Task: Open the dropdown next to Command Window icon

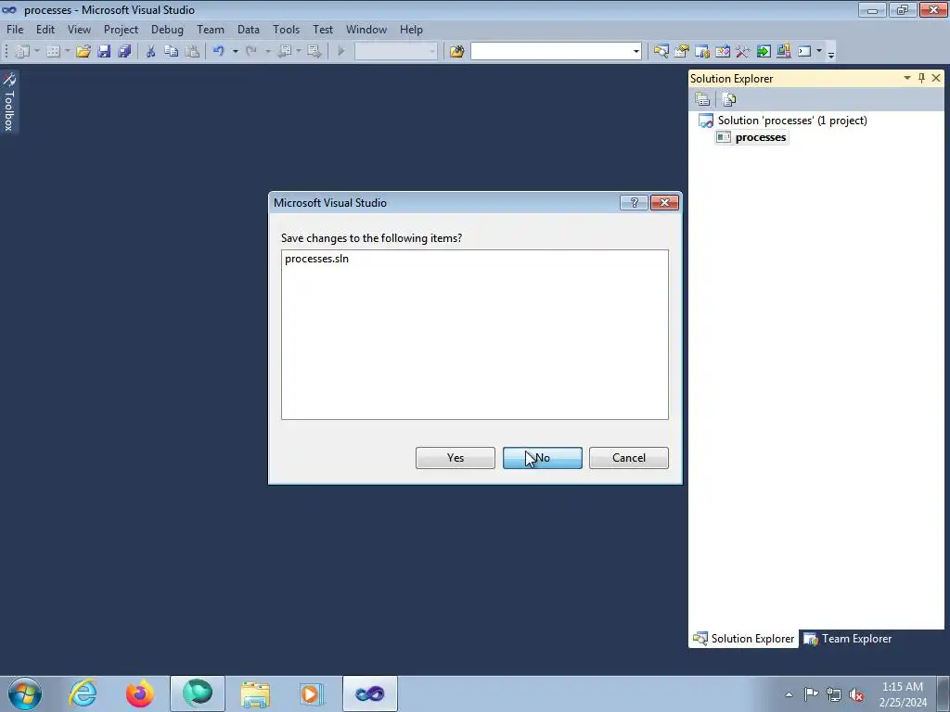Action: pyautogui.click(x=819, y=52)
